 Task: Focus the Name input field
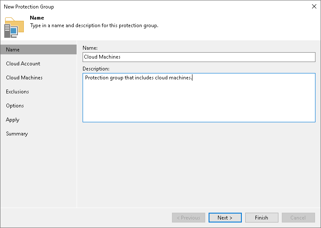coord(199,57)
